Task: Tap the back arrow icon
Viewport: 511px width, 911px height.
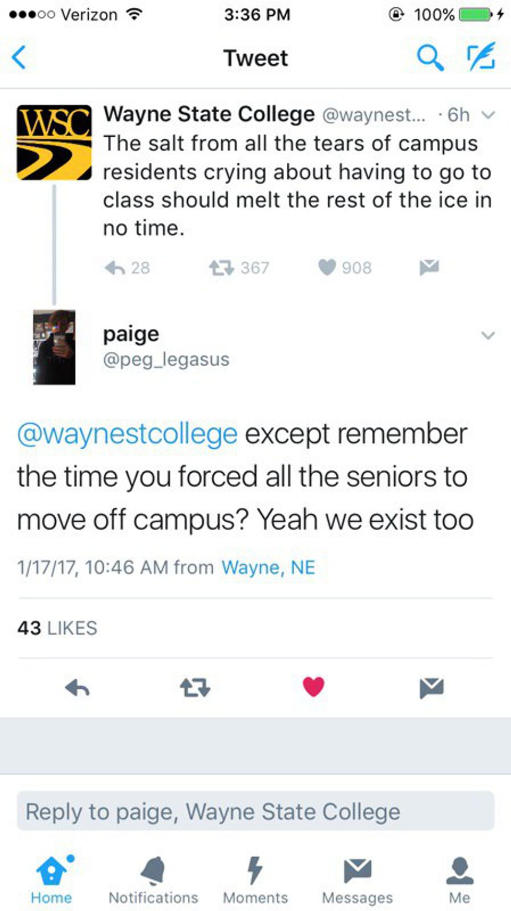Action: coord(19,57)
